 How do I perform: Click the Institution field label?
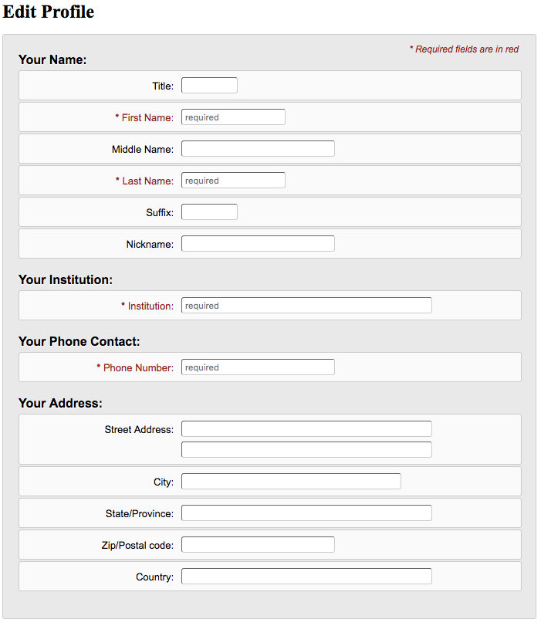150,306
